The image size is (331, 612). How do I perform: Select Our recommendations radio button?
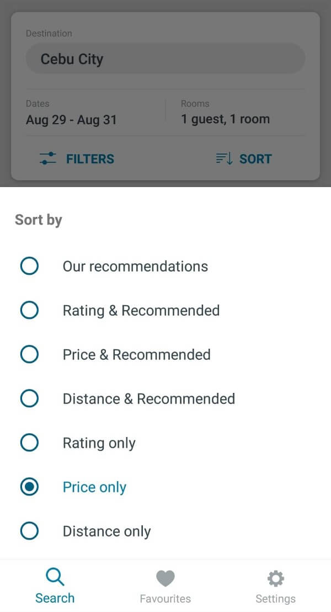[29, 267]
